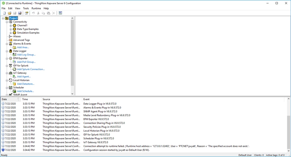
Task: Select the 'Connection attempt to runtime failed' log row
Action: point(144,146)
